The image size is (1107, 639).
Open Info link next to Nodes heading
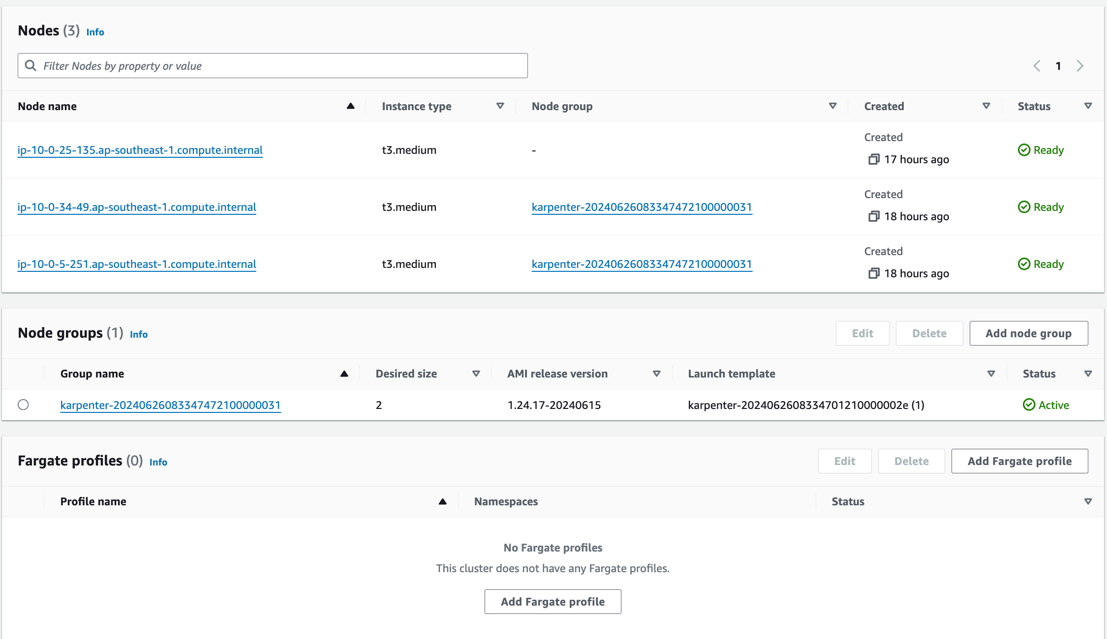tap(95, 32)
